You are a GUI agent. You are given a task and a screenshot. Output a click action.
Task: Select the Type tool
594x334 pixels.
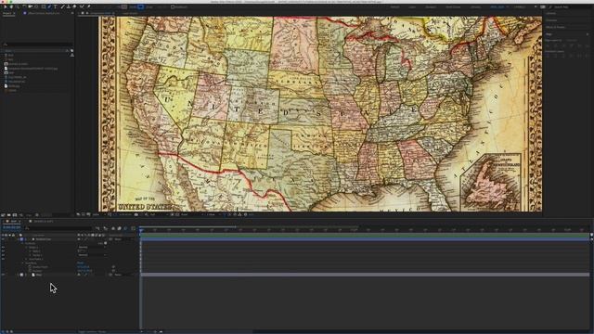pos(56,6)
